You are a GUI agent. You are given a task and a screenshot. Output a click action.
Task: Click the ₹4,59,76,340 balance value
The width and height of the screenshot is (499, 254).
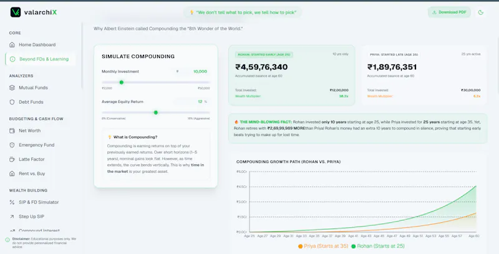coord(261,67)
